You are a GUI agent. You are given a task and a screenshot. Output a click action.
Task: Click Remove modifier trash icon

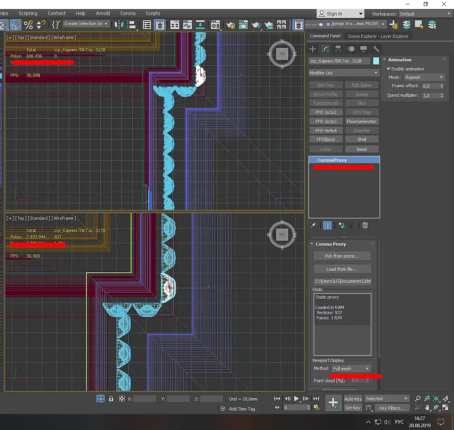coord(351,225)
